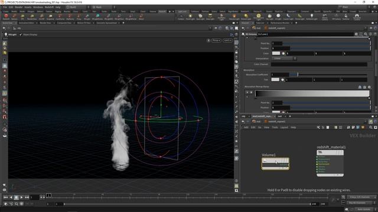This screenshot has width=378, height=212.
Task: Add an RSLight from the shelf
Action: coord(87,16)
